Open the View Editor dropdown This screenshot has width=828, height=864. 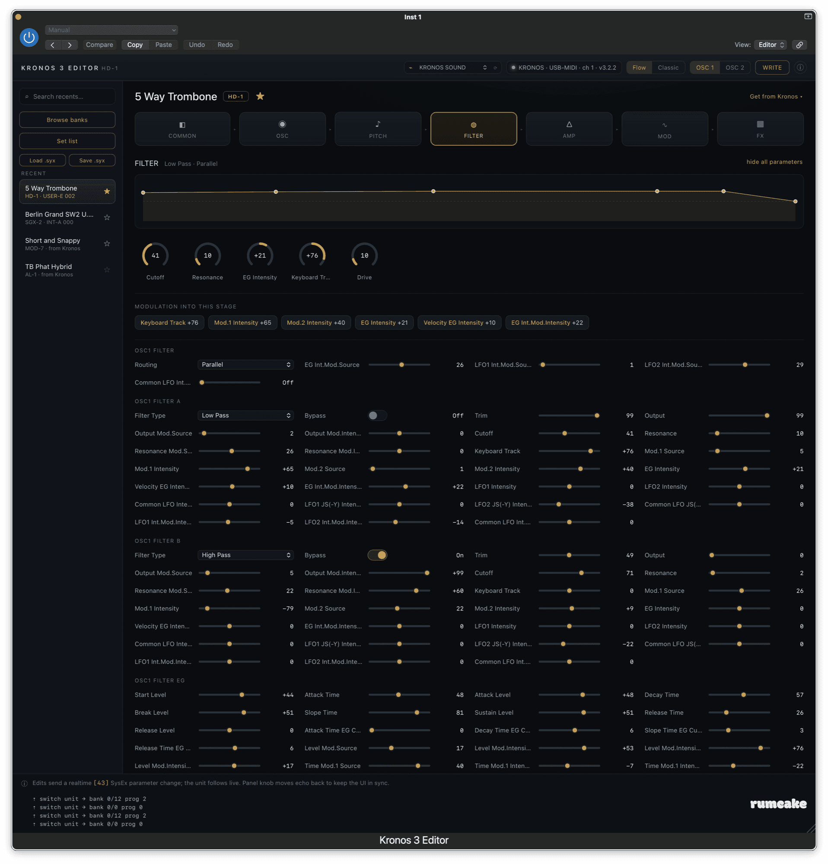pyautogui.click(x=770, y=45)
